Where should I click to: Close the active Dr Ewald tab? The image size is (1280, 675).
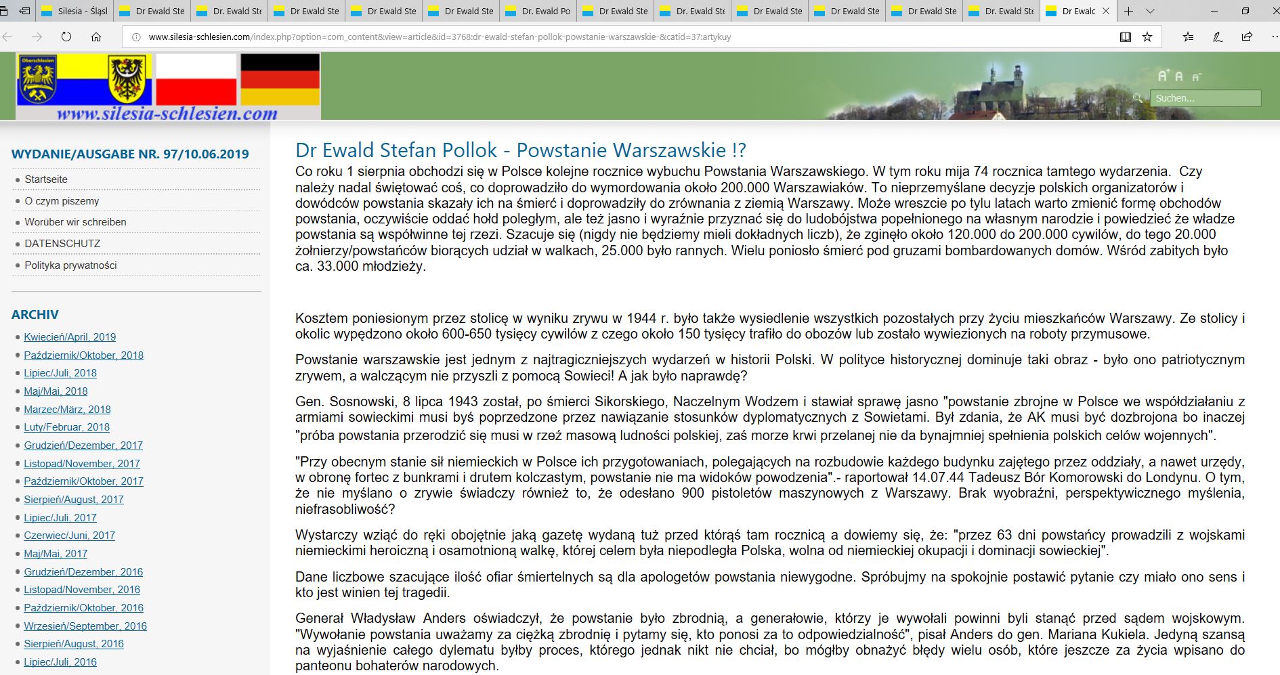pos(1106,11)
